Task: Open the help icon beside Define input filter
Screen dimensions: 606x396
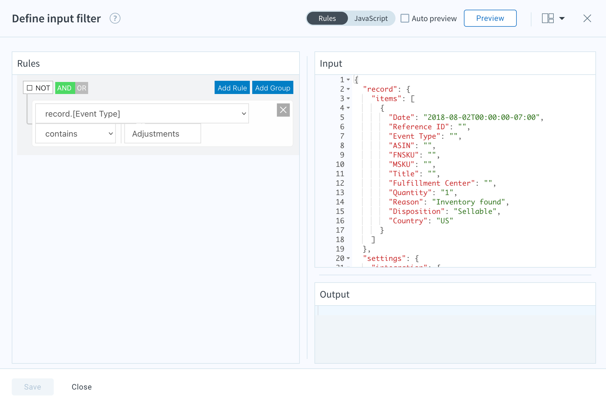Action: pos(115,19)
